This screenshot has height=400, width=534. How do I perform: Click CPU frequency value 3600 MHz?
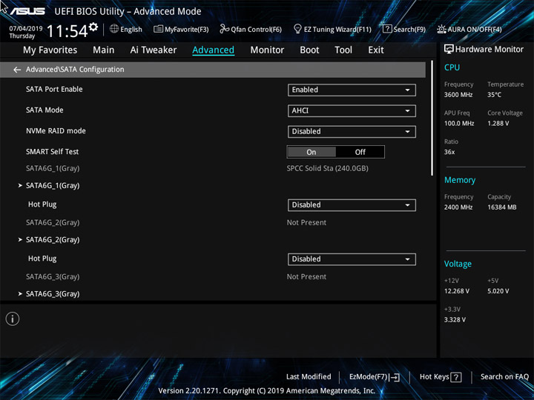coord(458,95)
